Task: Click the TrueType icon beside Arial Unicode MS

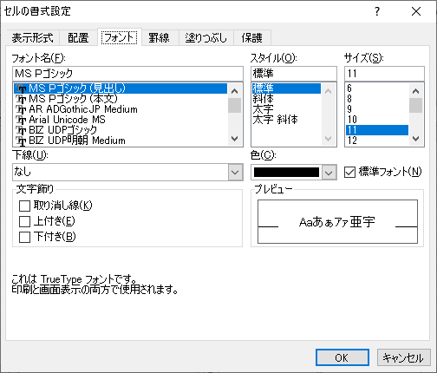Action: tap(21, 120)
